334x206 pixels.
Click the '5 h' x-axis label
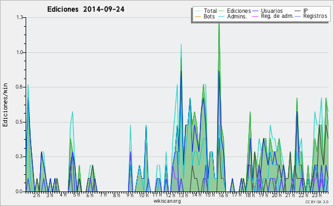click(76, 195)
